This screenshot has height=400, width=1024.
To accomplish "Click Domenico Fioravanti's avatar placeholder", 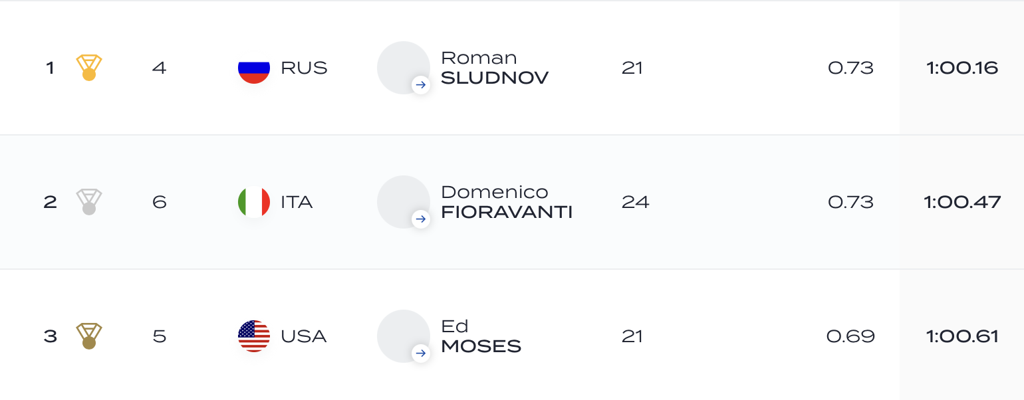I will pyautogui.click(x=404, y=202).
